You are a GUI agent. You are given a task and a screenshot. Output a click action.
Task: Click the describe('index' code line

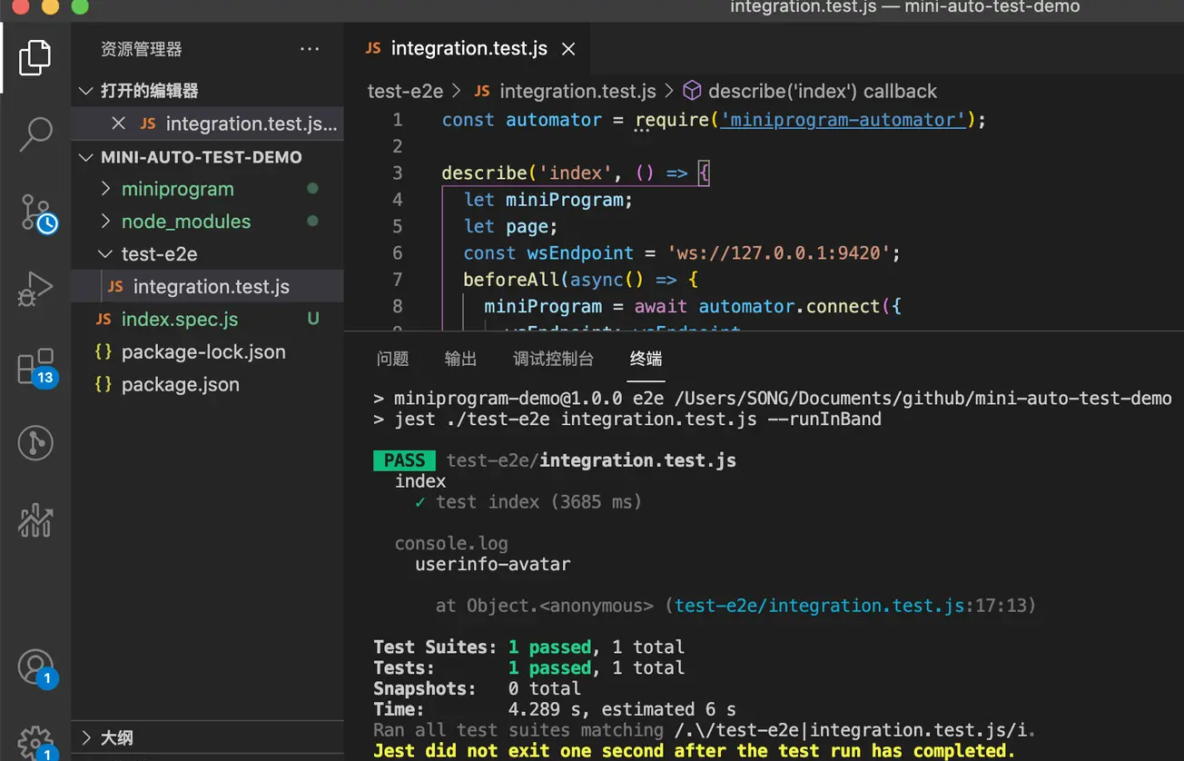(575, 173)
